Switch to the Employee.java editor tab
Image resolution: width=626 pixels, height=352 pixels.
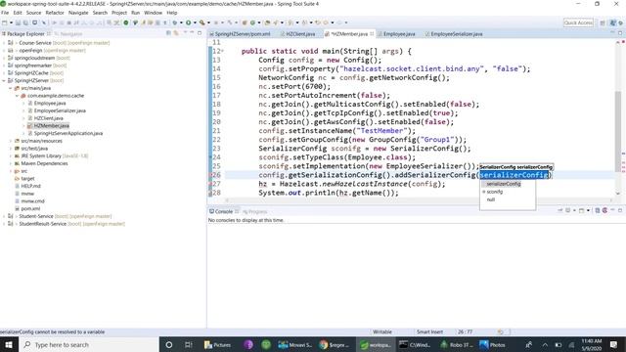click(399, 34)
